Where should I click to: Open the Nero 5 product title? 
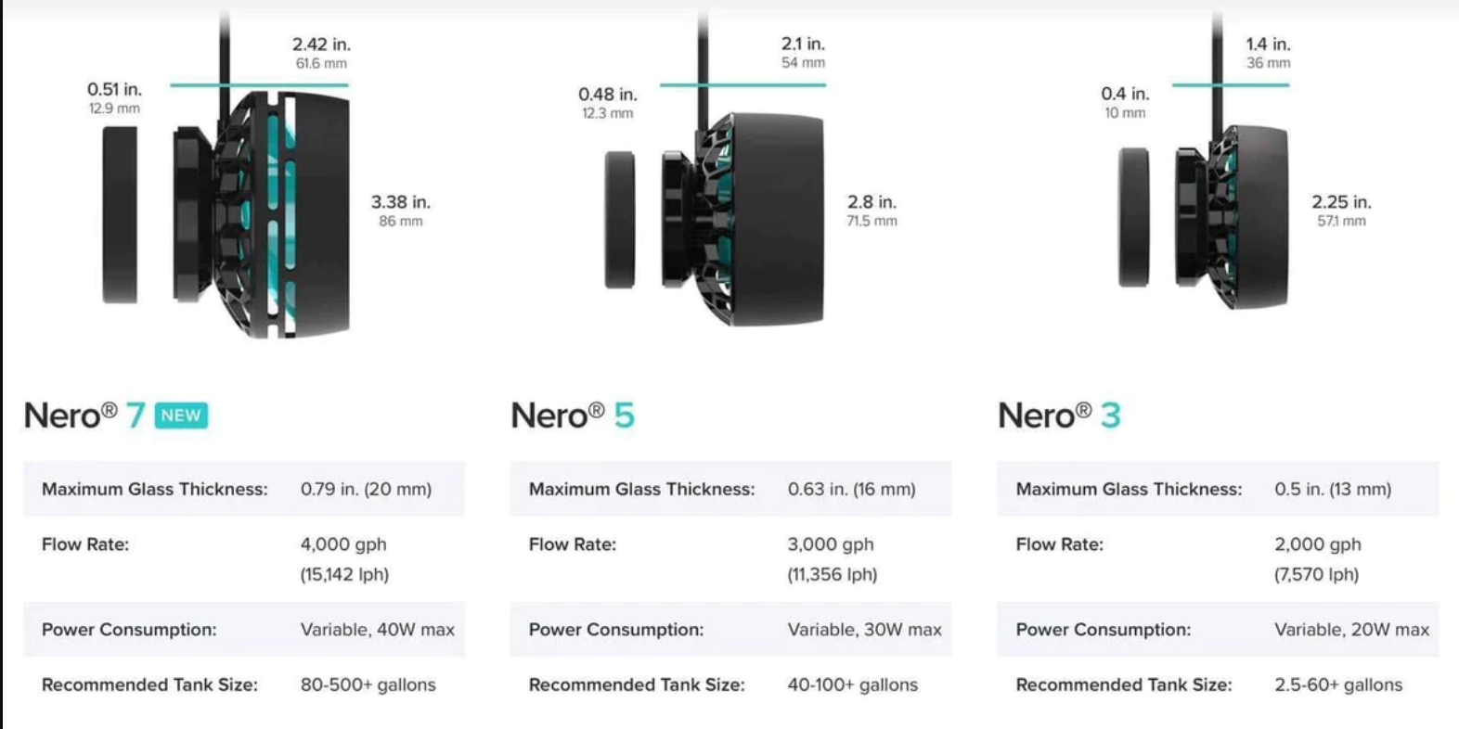click(573, 416)
